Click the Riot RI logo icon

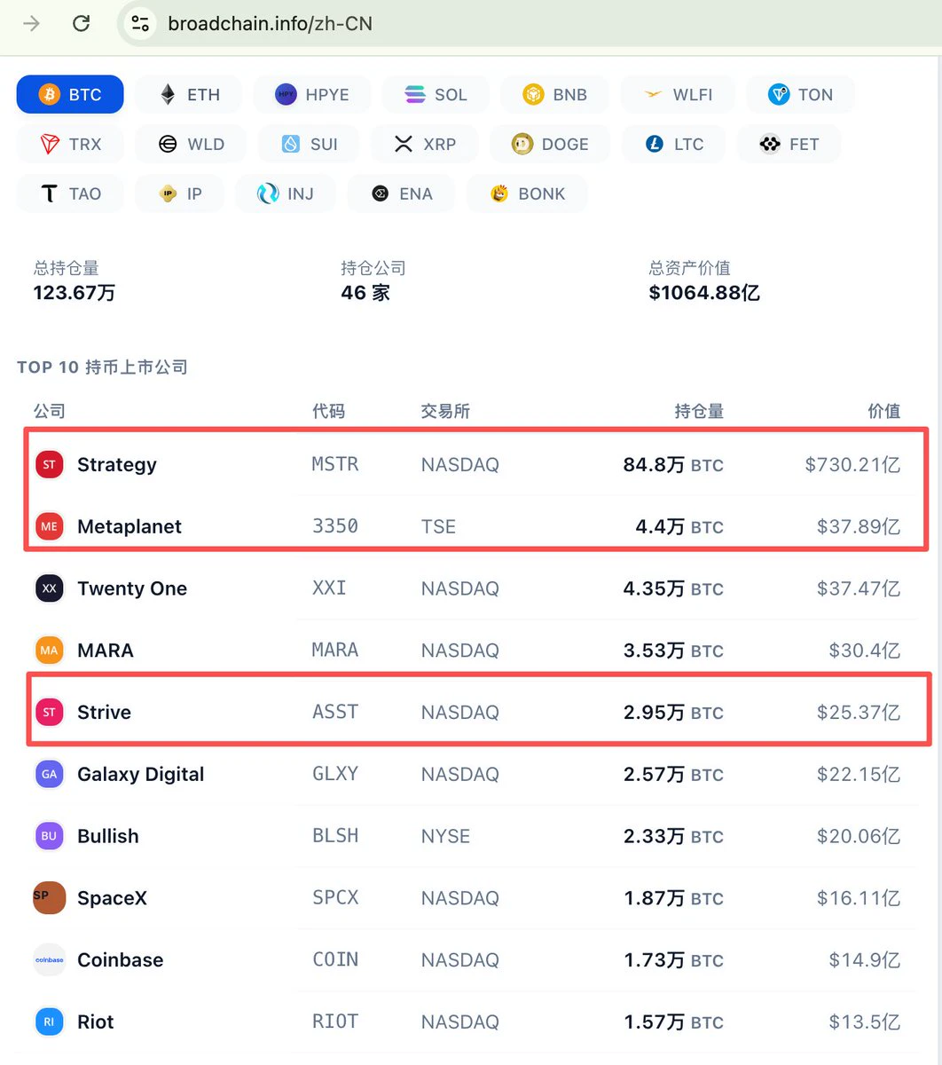(49, 1022)
